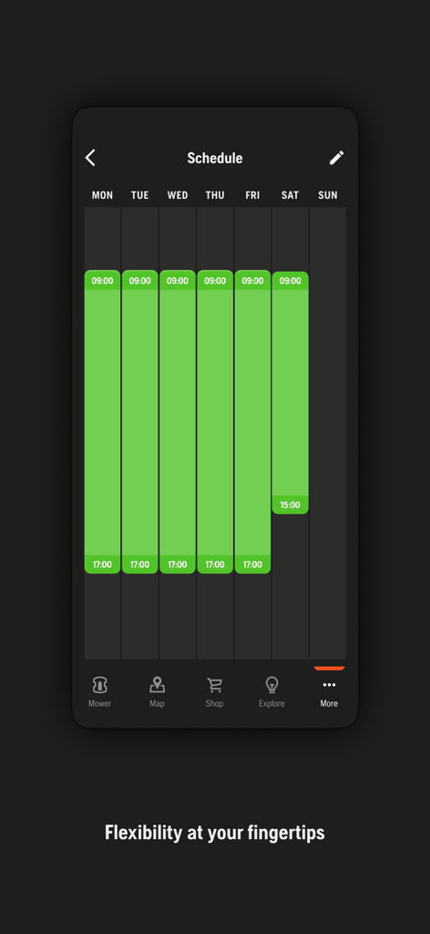Tap the empty Sunday schedule column

[328, 433]
